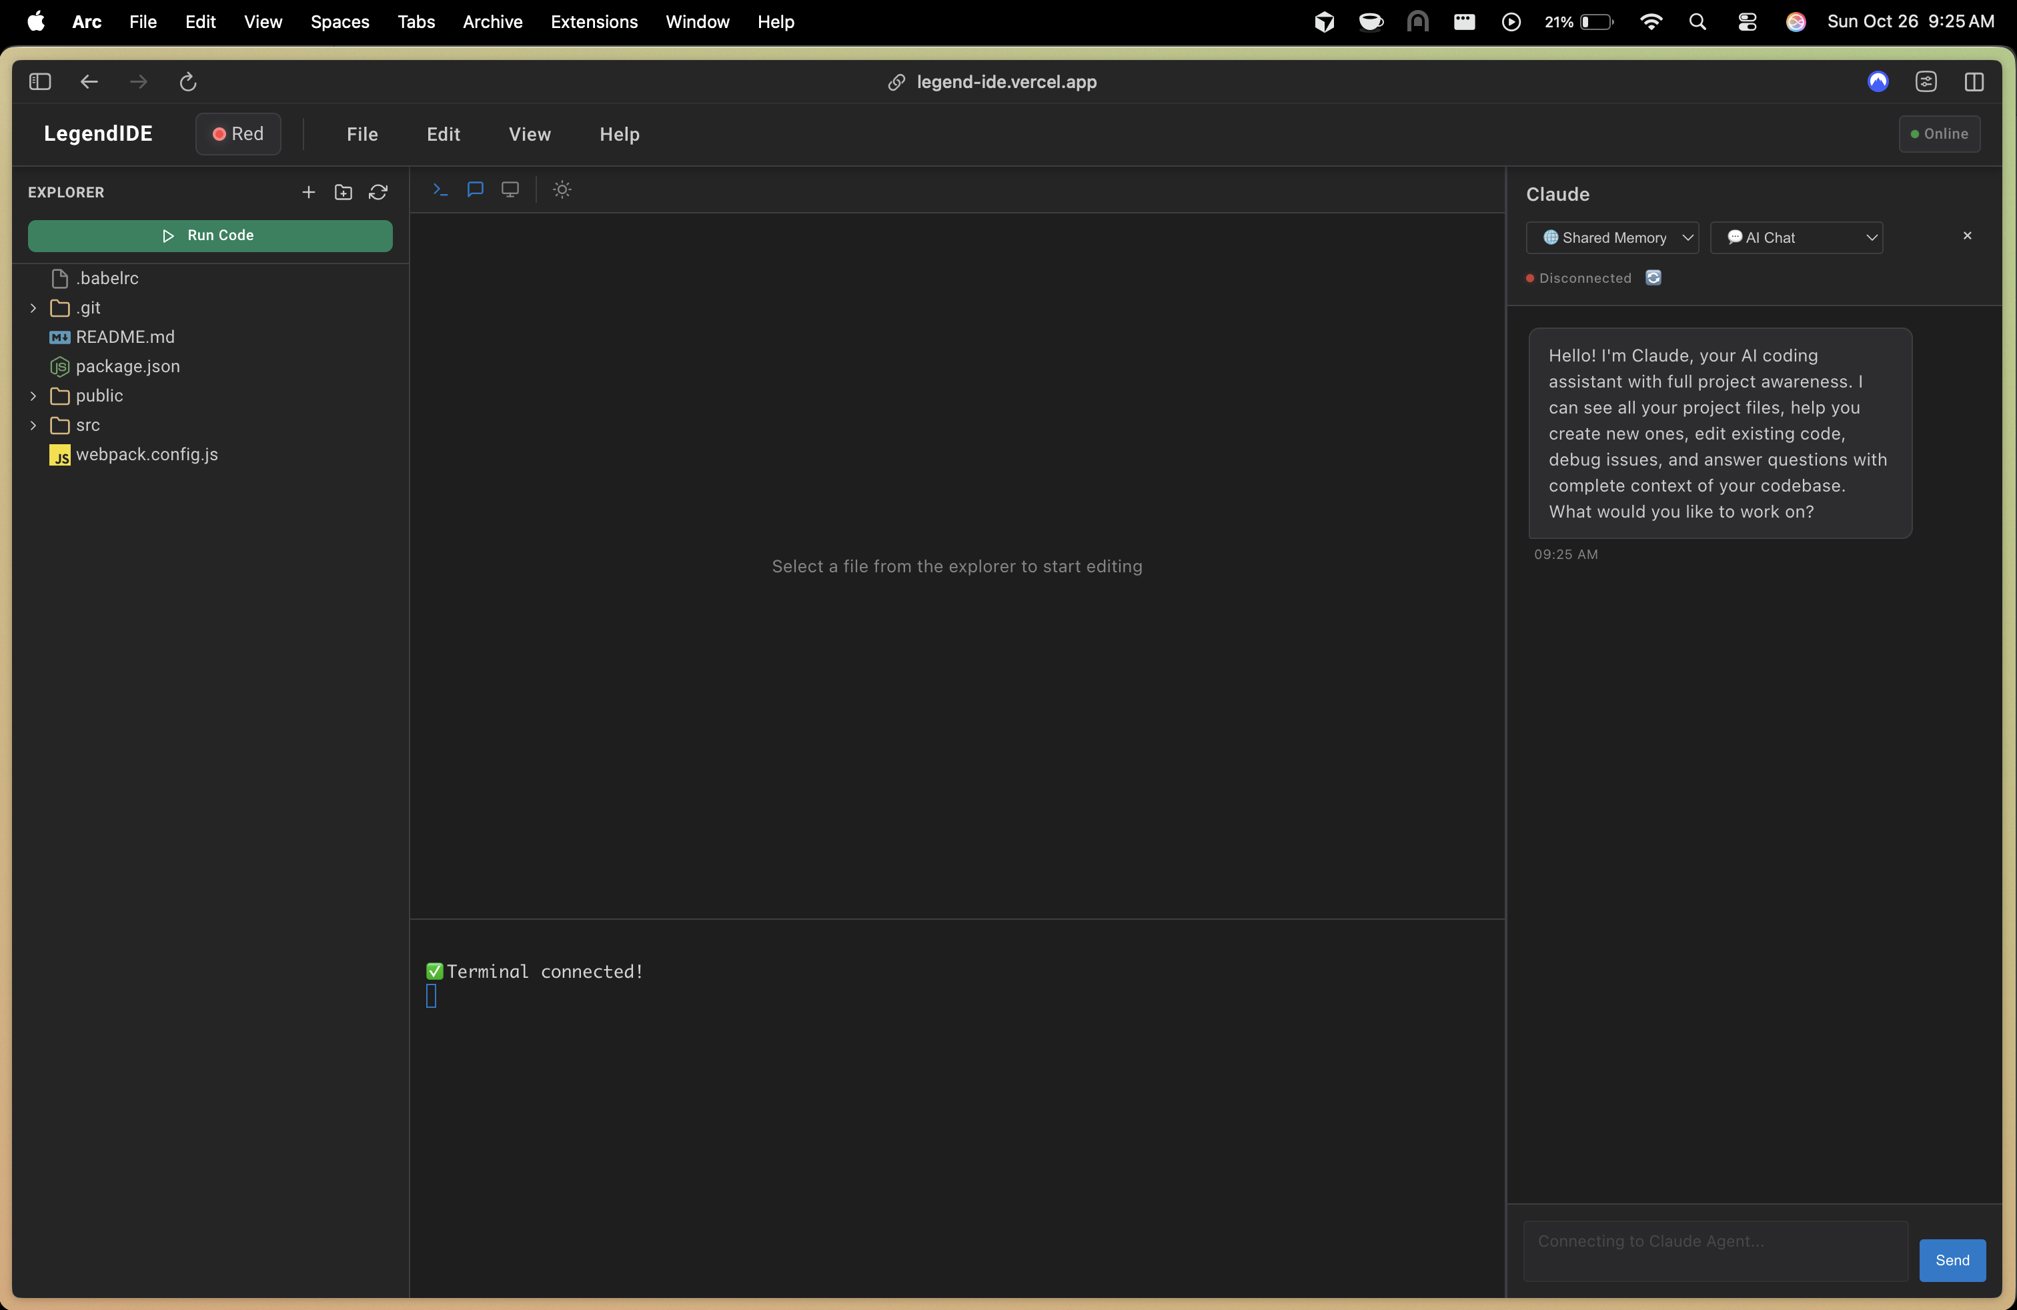Image resolution: width=2017 pixels, height=1310 pixels.
Task: Click the new file plus icon in Explorer
Action: tap(308, 192)
